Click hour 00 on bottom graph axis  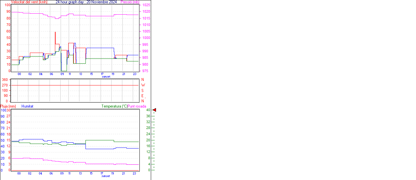(19, 174)
